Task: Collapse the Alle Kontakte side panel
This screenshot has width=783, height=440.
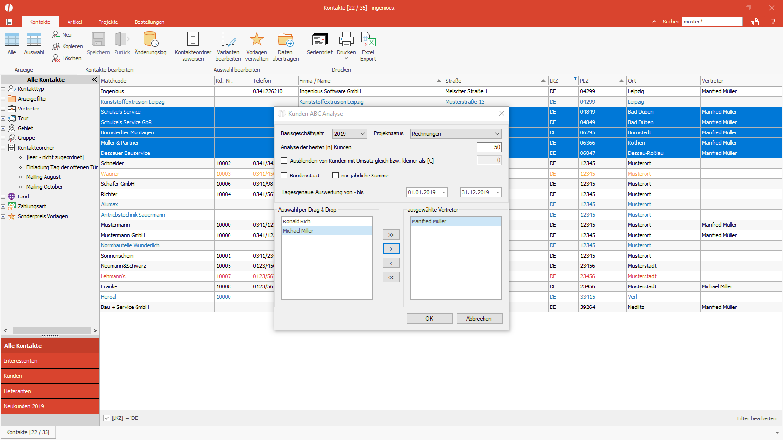Action: coord(94,79)
